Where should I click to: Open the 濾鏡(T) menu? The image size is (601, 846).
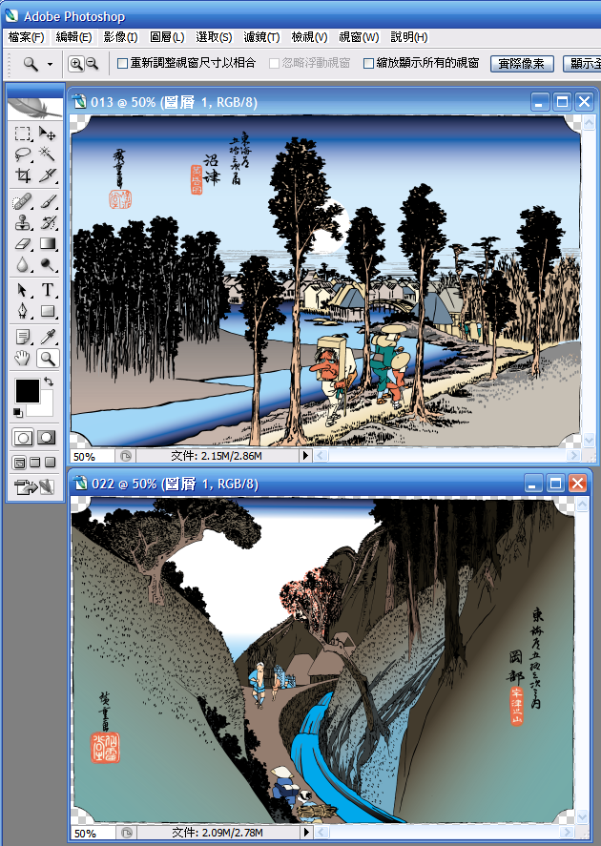click(x=261, y=37)
